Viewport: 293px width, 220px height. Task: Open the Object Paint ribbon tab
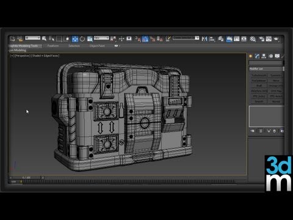pyautogui.click(x=97, y=46)
